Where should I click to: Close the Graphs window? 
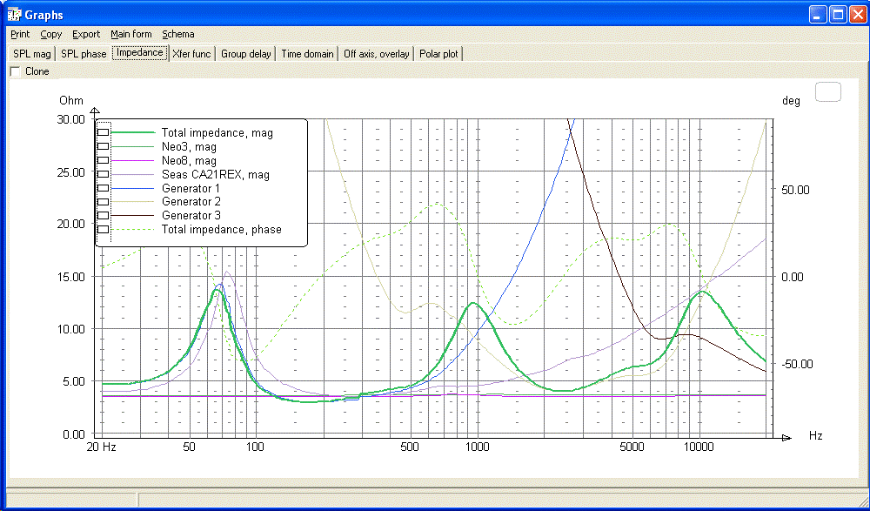856,15
